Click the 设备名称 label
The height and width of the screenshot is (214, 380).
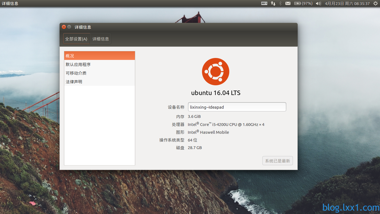(176, 107)
